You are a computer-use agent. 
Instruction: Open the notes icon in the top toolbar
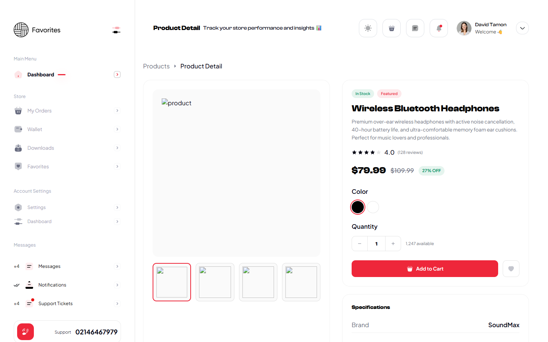pyautogui.click(x=415, y=28)
